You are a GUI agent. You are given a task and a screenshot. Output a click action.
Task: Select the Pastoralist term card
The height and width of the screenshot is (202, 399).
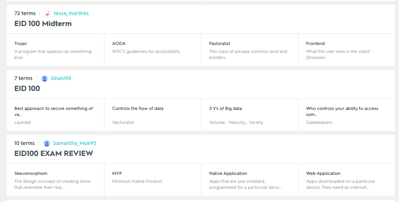click(250, 50)
